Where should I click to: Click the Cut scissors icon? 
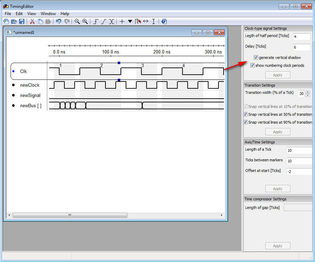point(32,21)
